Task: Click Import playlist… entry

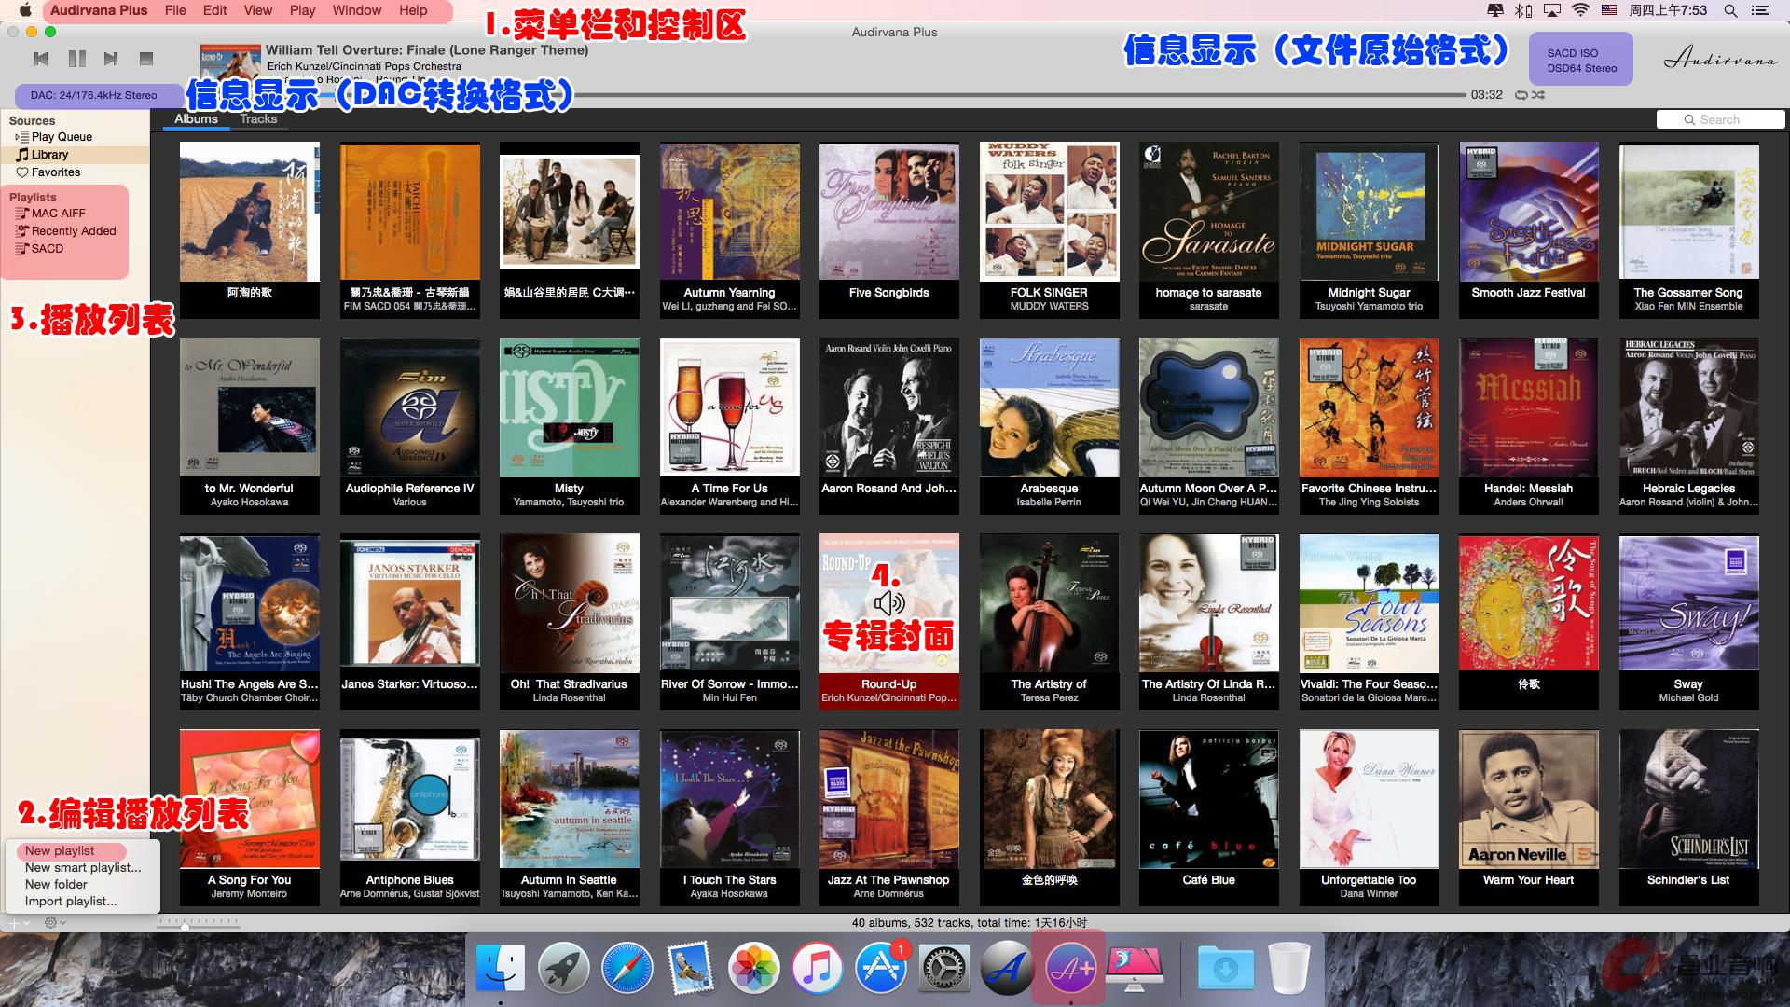Action: tap(71, 902)
